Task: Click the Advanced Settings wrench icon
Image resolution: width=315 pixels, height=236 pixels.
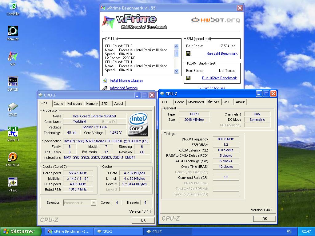Action: [x=105, y=88]
